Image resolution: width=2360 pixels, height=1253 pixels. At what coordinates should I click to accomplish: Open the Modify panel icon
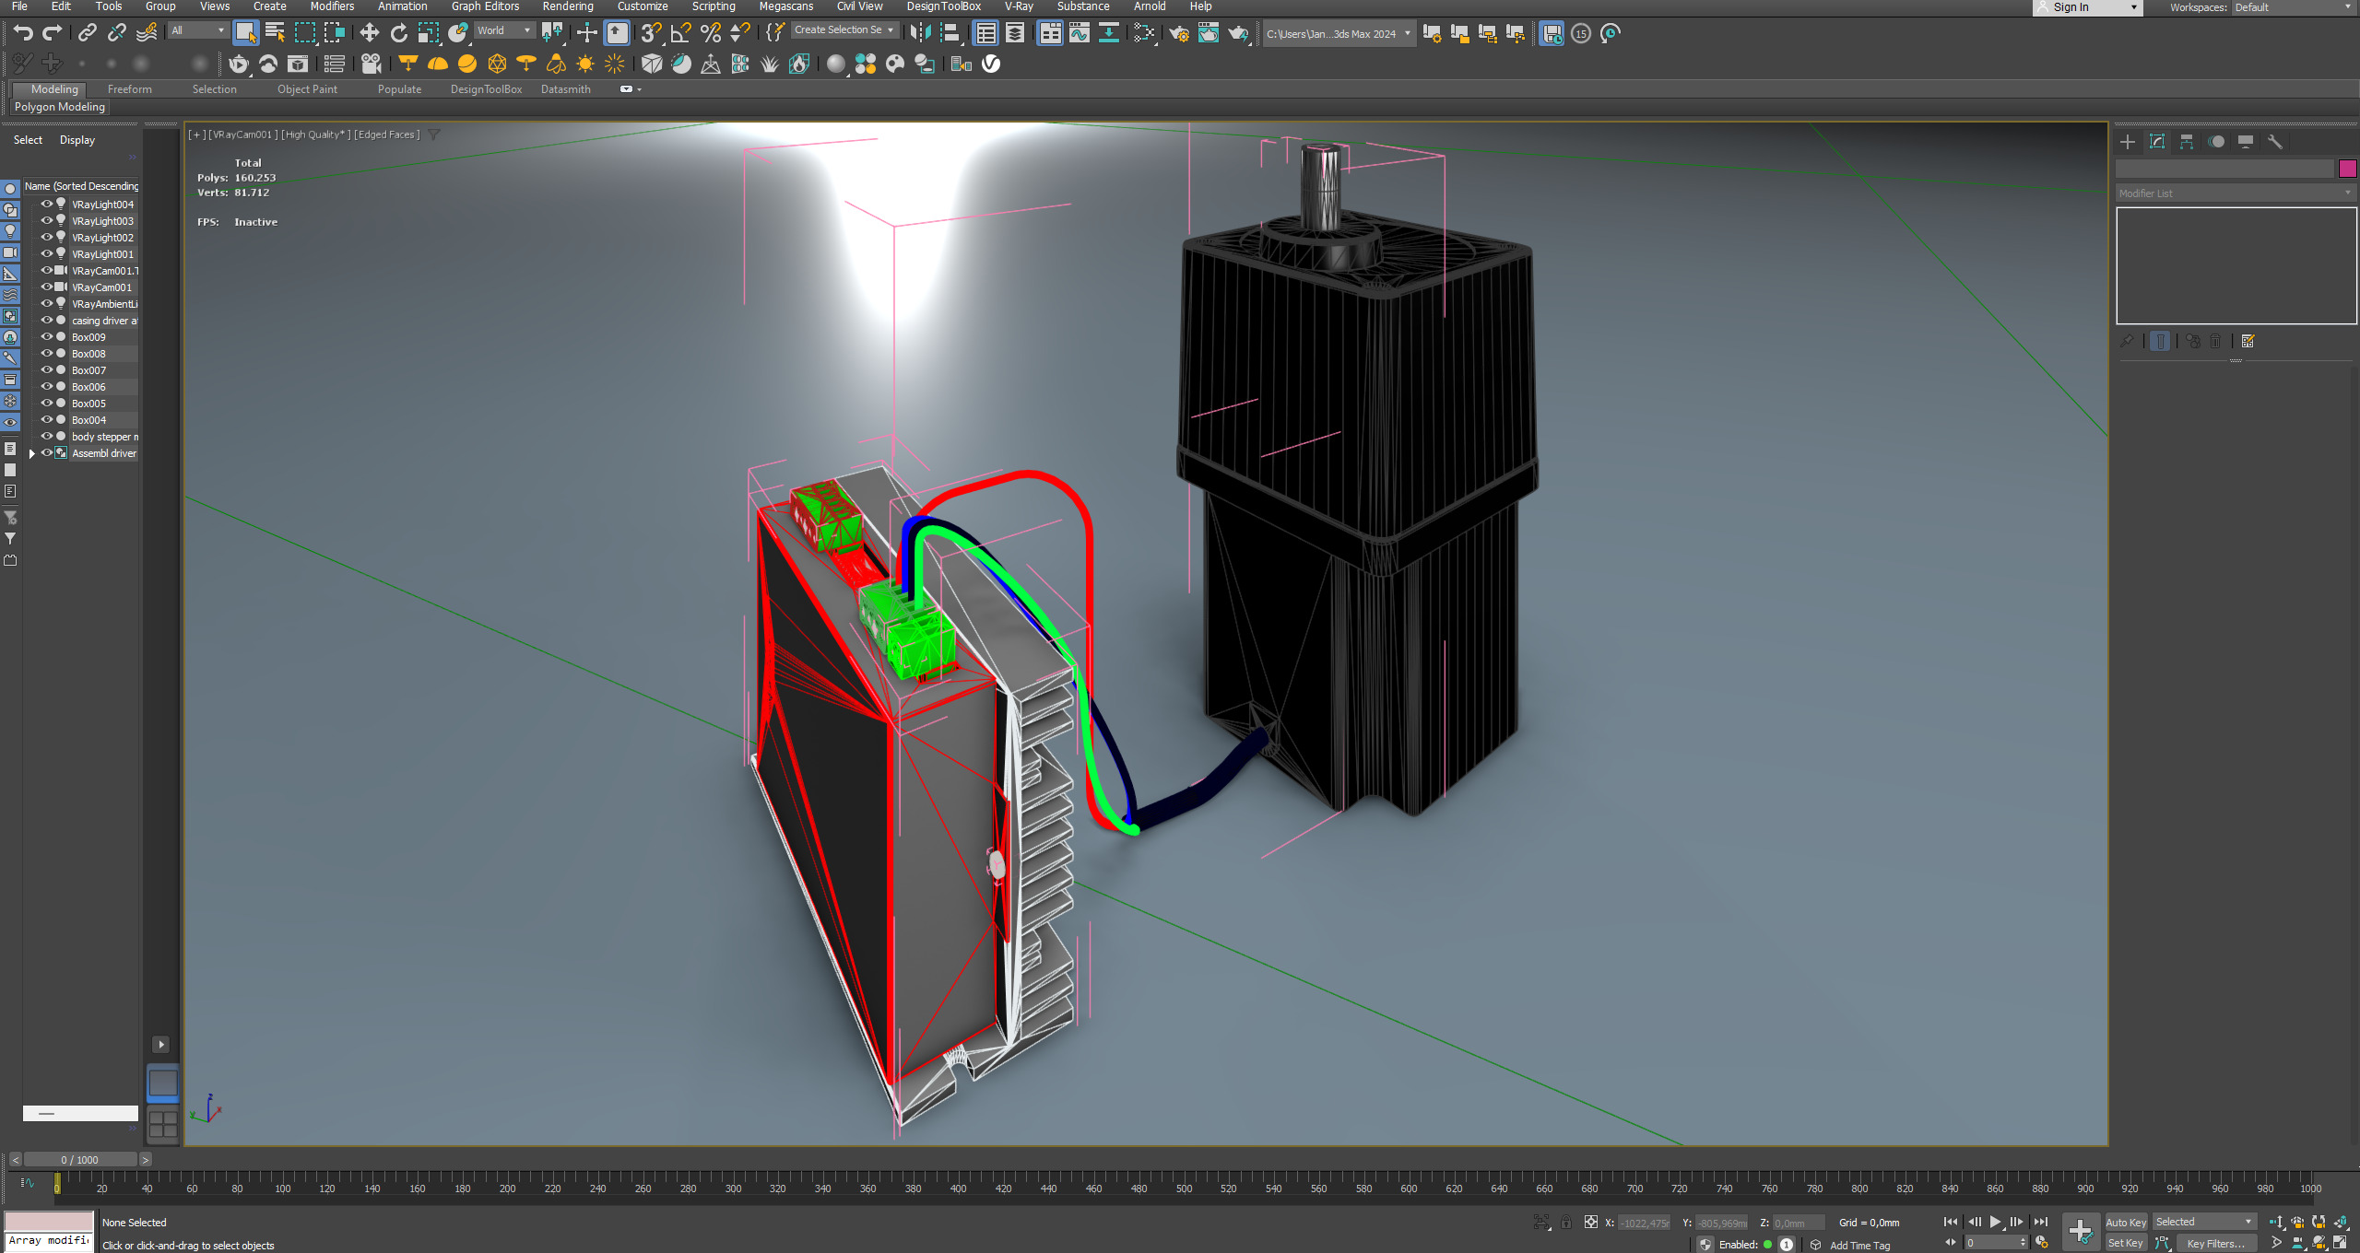coord(2157,142)
